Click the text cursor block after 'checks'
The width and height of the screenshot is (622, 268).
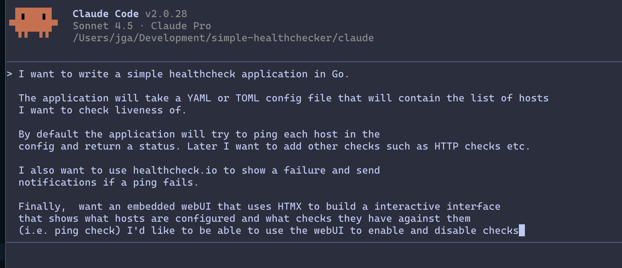tap(522, 231)
